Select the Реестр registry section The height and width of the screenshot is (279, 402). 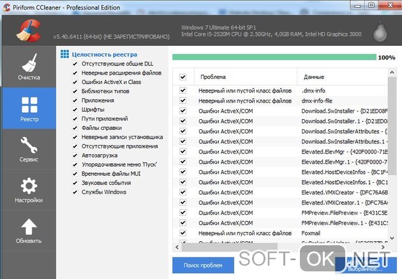click(x=29, y=108)
